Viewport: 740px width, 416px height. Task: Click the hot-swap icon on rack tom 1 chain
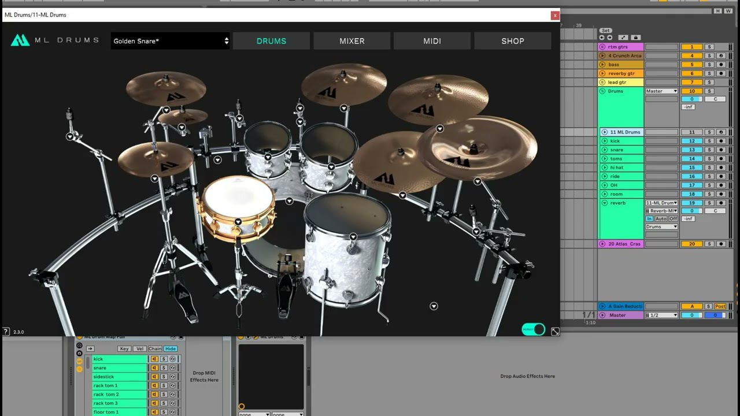click(x=172, y=385)
